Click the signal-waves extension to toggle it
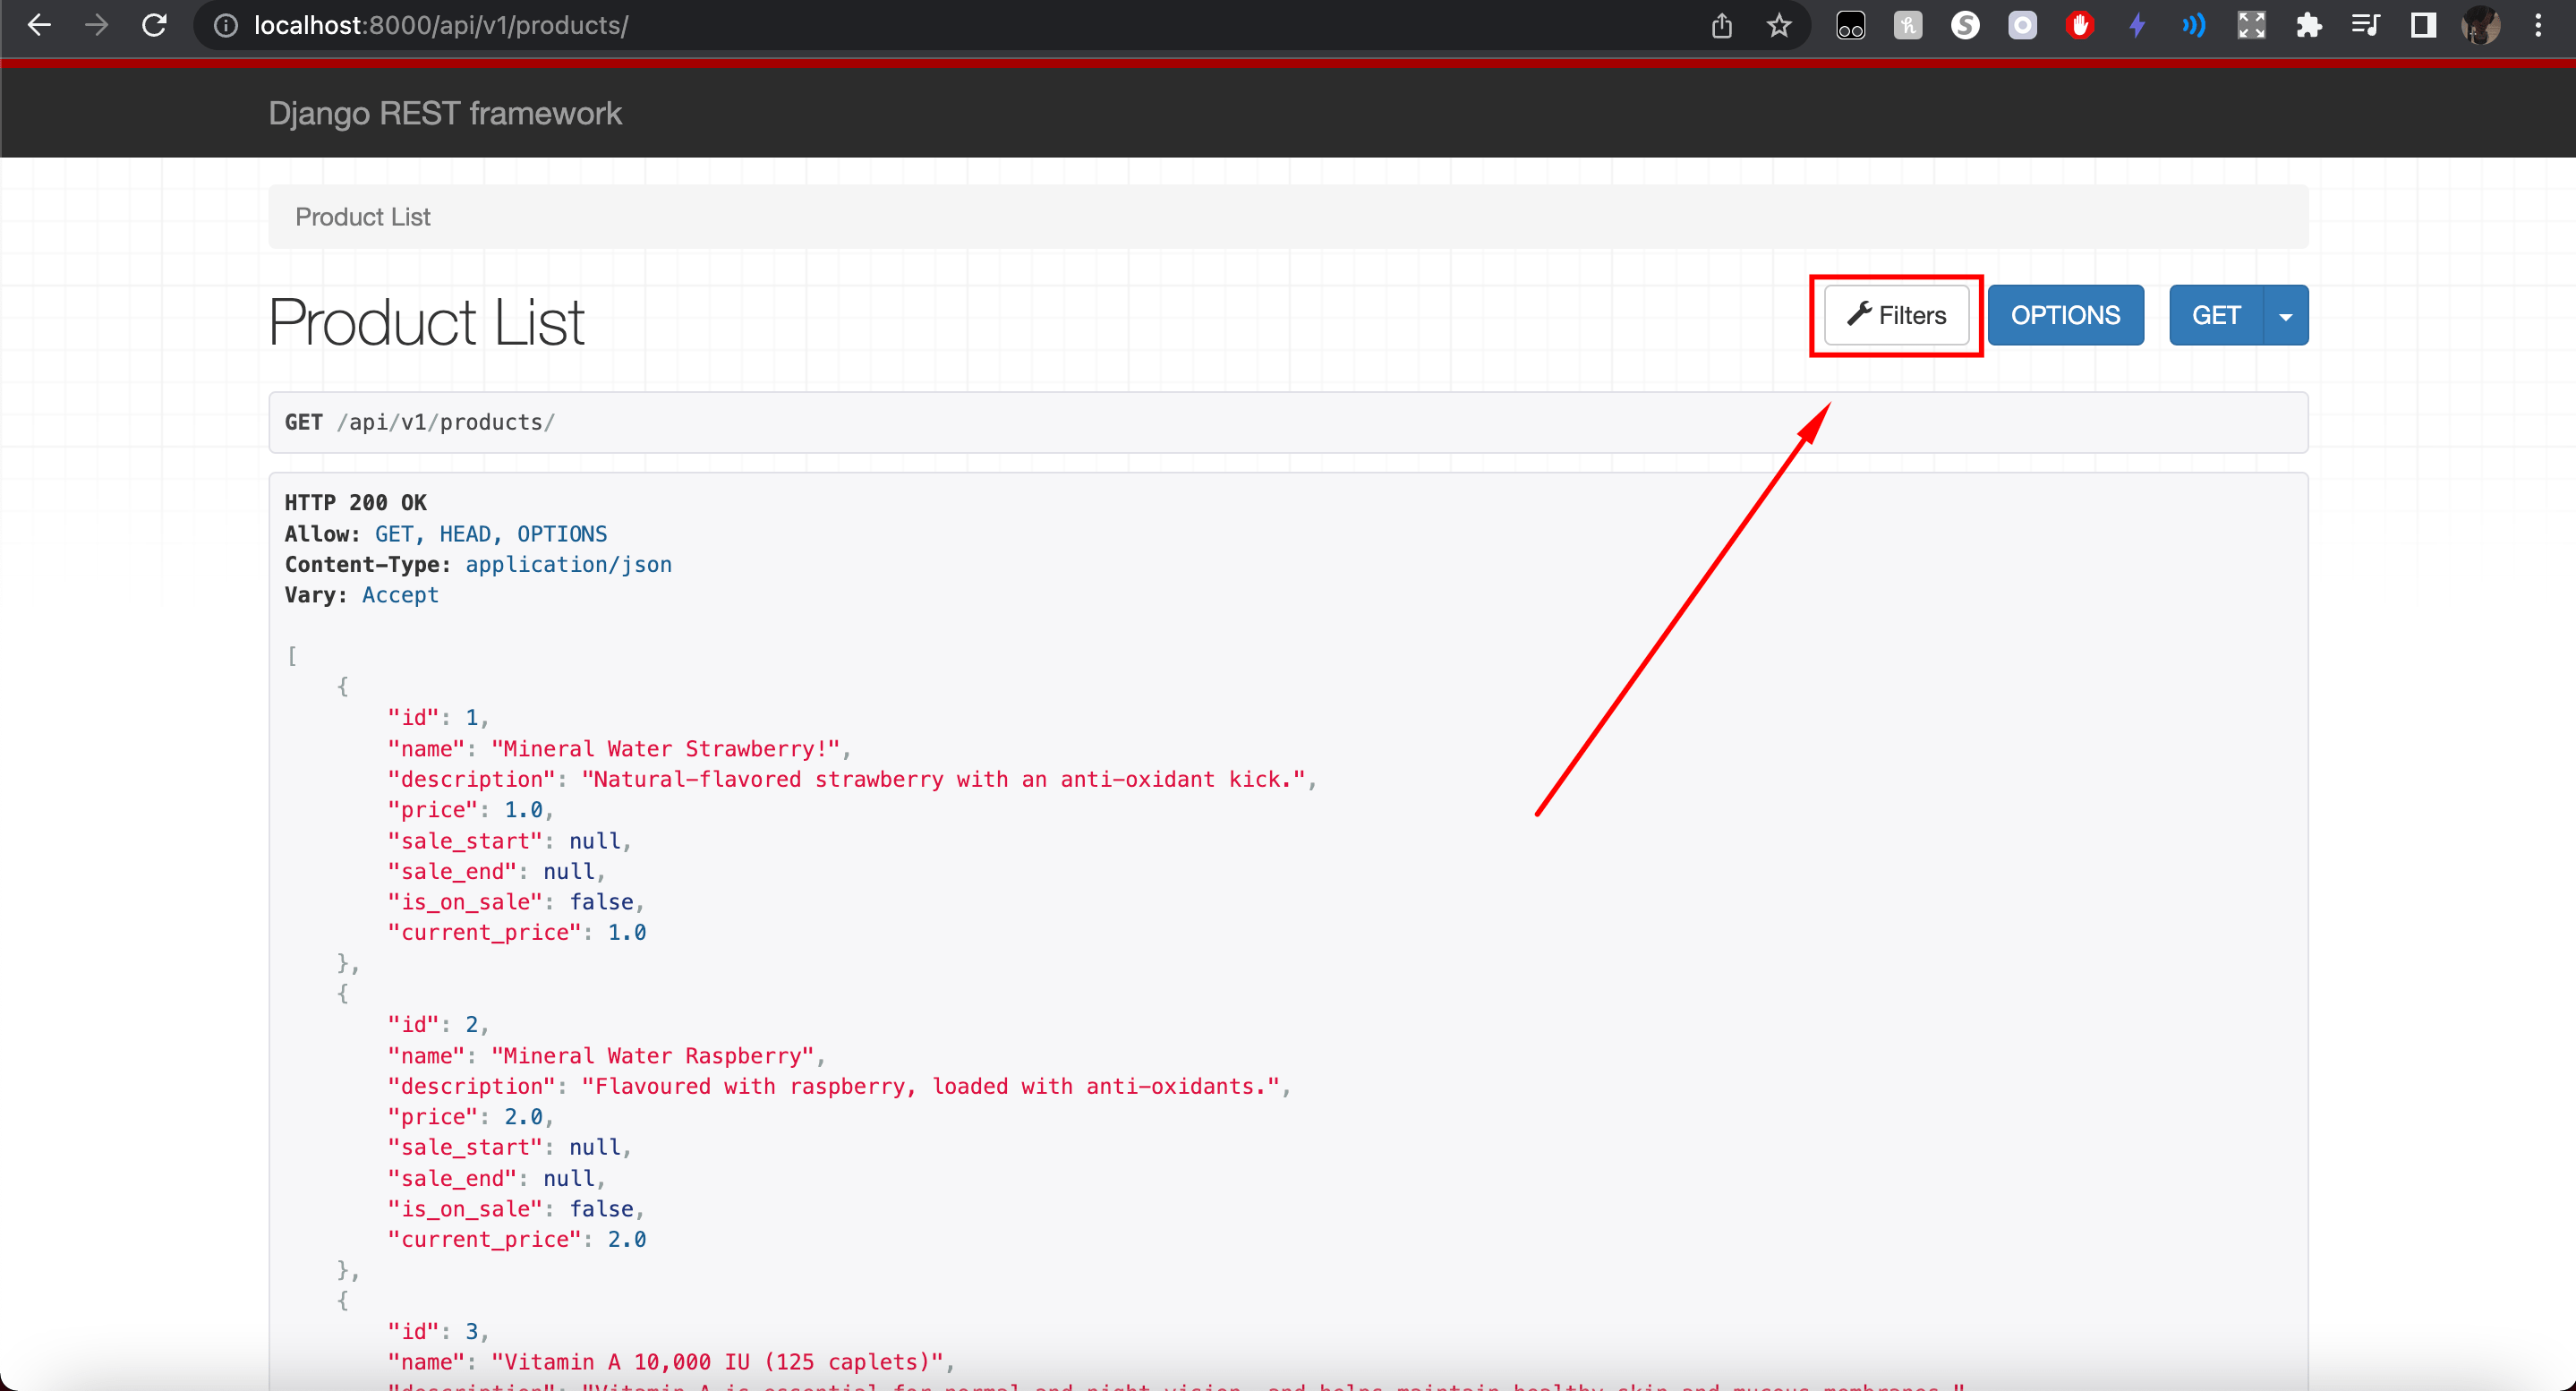This screenshot has width=2576, height=1391. (2193, 26)
